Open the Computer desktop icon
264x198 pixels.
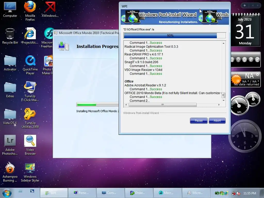tap(10, 9)
